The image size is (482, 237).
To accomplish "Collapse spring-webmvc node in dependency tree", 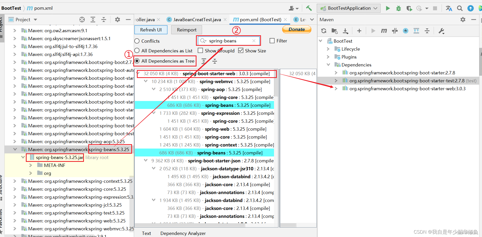I will (146, 81).
